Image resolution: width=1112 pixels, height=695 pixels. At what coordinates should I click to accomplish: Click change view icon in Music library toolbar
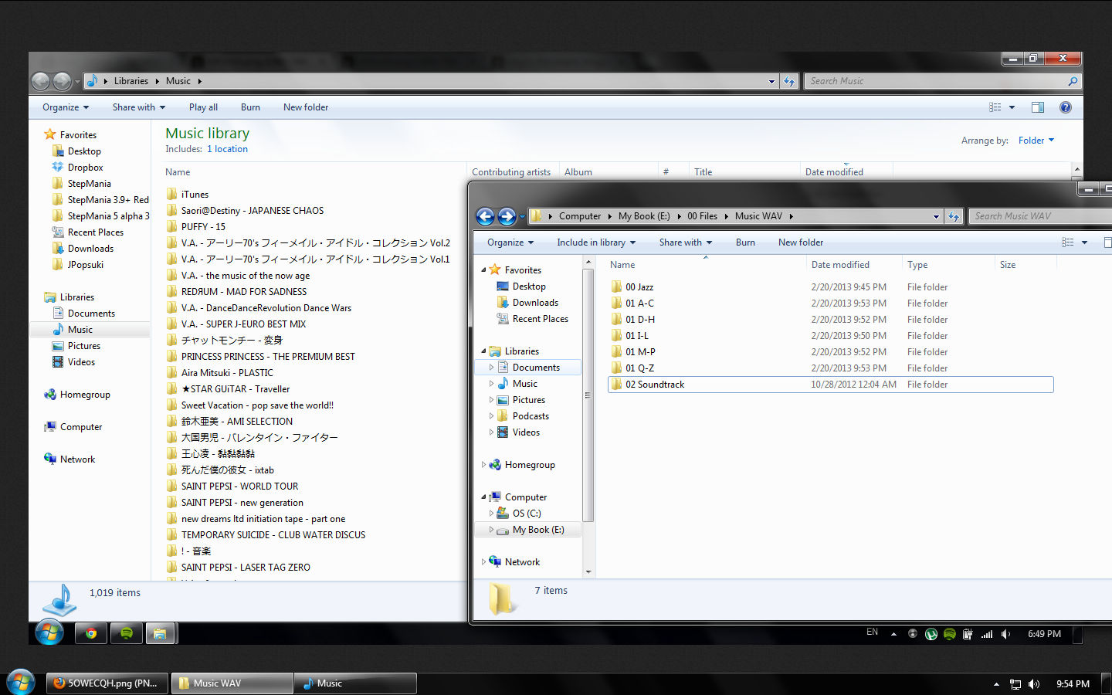(x=995, y=107)
